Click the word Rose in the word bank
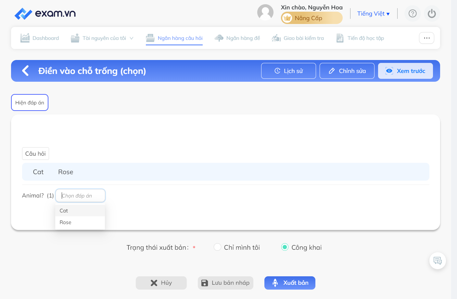The image size is (457, 299). click(66, 172)
